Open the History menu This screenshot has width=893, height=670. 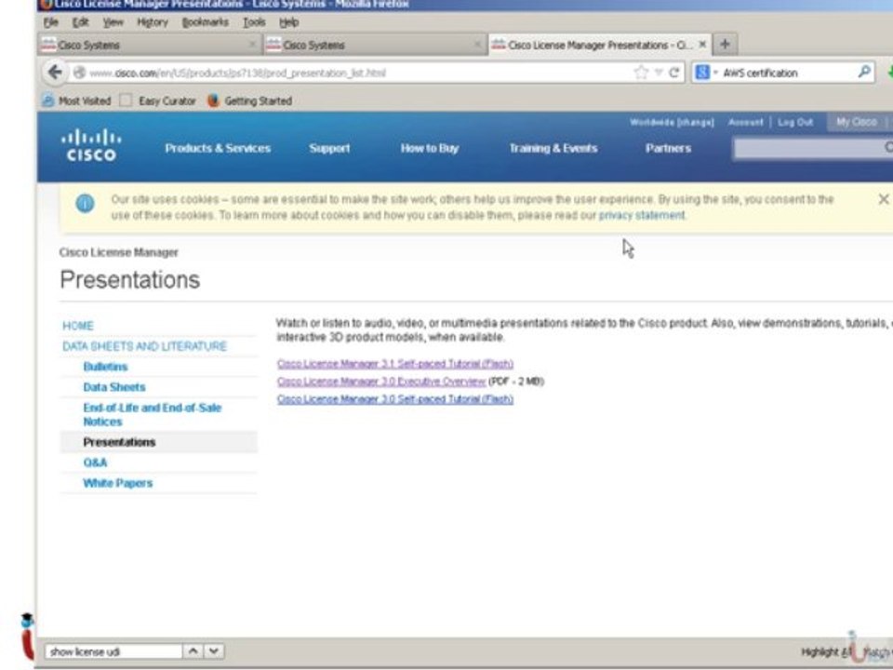pyautogui.click(x=153, y=22)
